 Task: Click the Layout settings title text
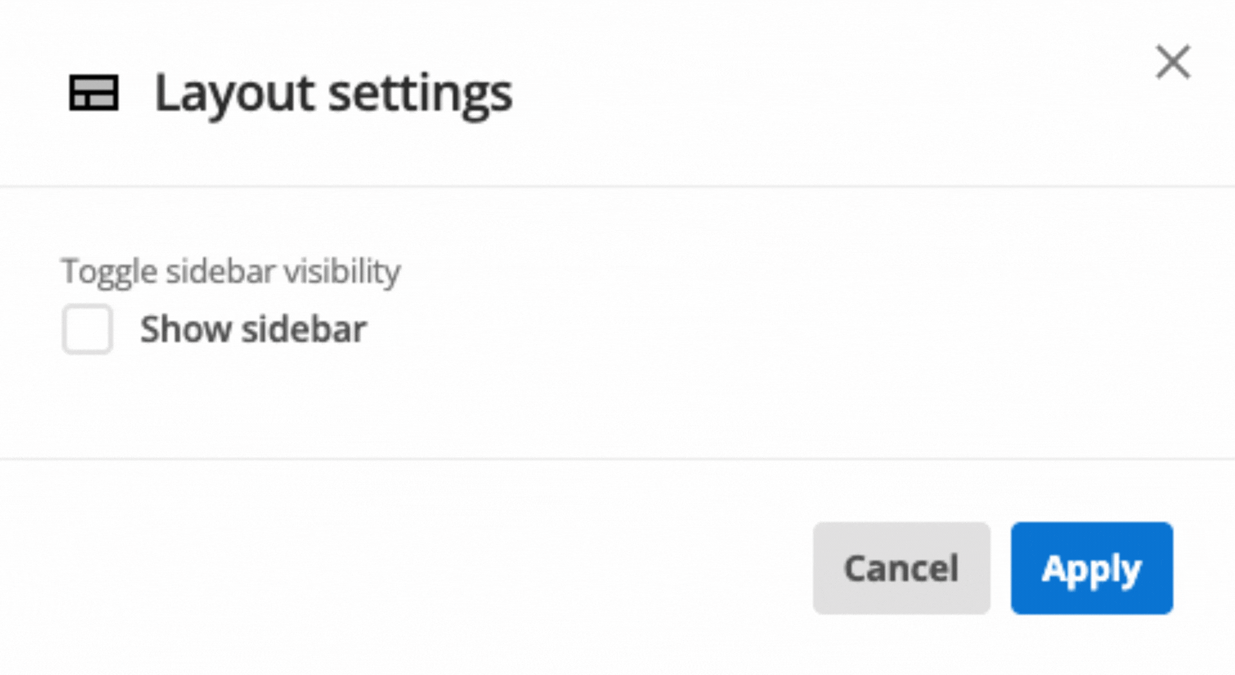pos(332,93)
